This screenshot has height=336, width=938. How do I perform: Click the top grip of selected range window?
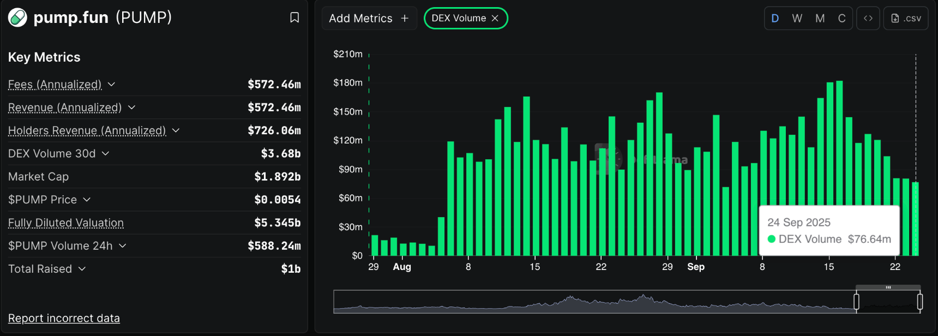[x=888, y=287]
